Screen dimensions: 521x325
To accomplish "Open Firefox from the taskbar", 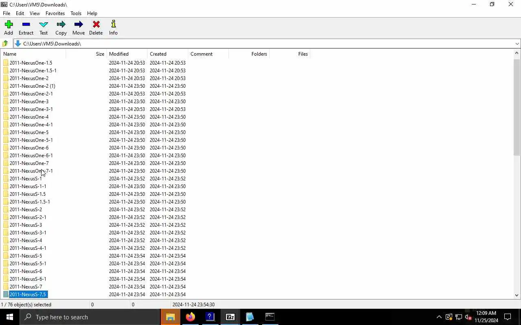I will 190,317.
